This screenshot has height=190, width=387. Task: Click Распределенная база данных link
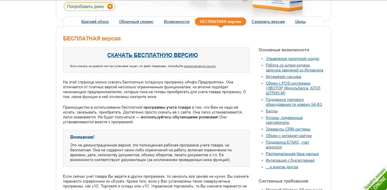coord(292,154)
